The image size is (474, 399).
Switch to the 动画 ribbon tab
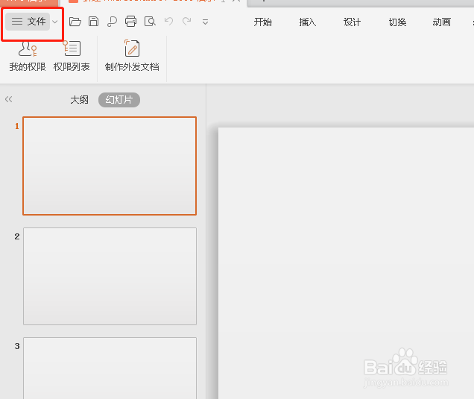[442, 22]
